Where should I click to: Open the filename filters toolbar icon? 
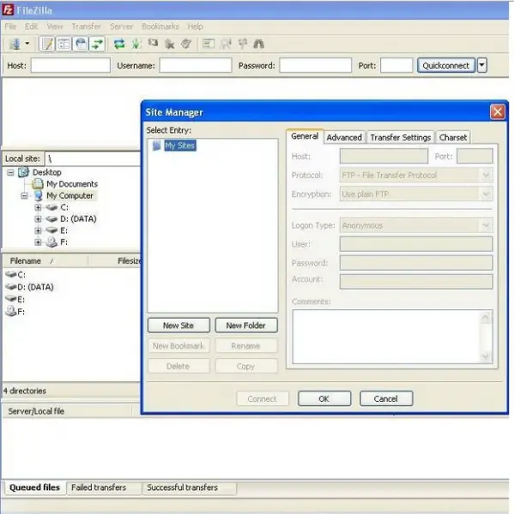[209, 44]
